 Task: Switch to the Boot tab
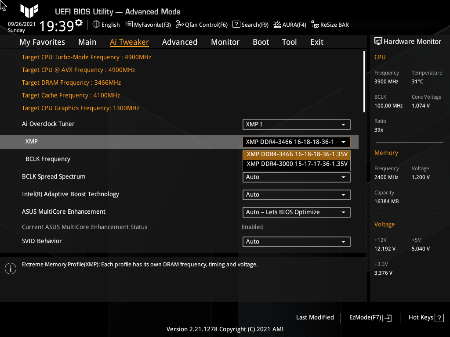coord(261,42)
